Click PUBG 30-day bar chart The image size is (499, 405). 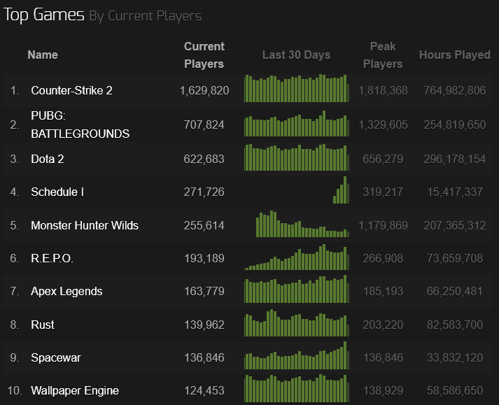pyautogui.click(x=297, y=123)
